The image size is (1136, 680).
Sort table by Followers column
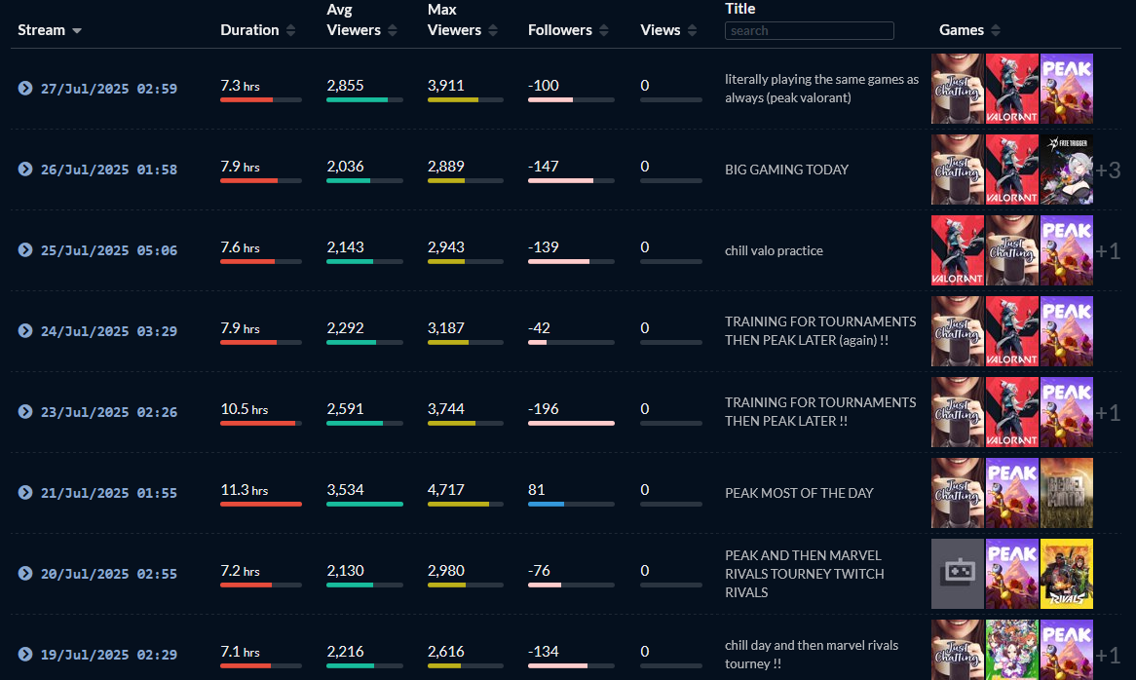[568, 29]
